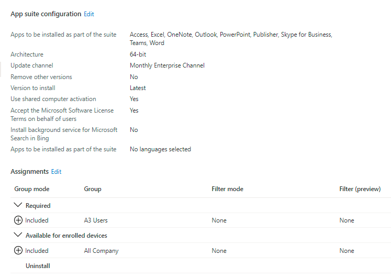The image size is (391, 278).
Task: Click the Filter mode column header
Action: click(x=227, y=189)
